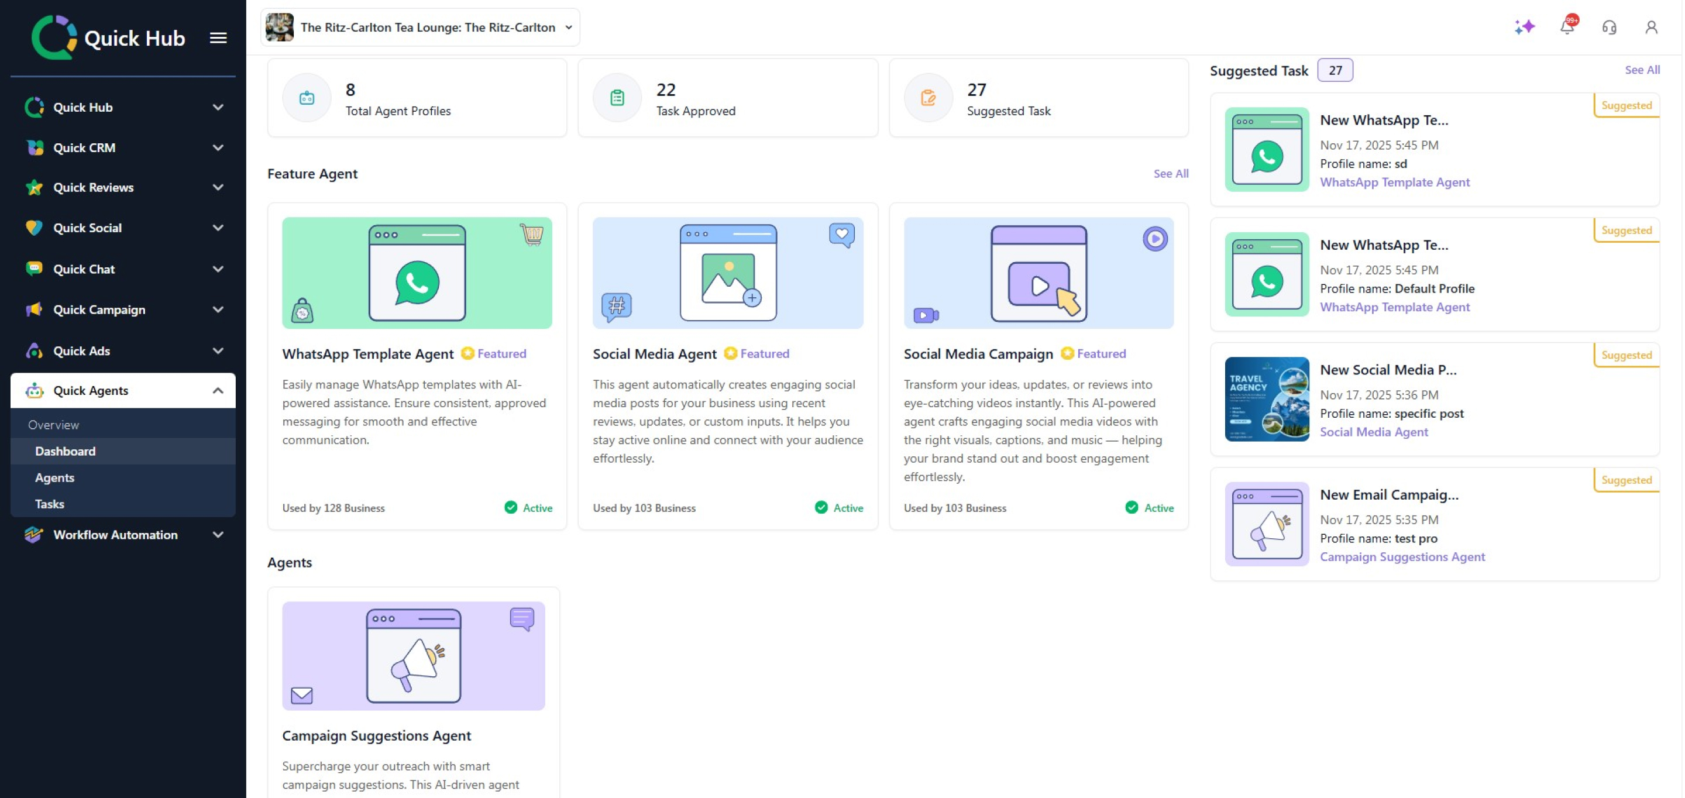The image size is (1685, 798).
Task: Click See All in the Feature Agent section
Action: click(x=1170, y=173)
